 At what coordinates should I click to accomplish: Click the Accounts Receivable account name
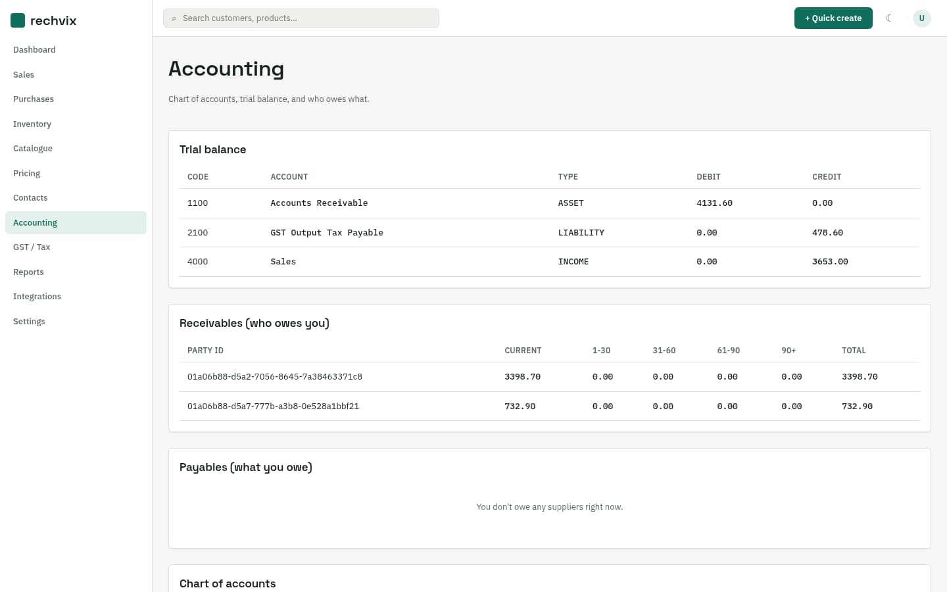pyautogui.click(x=319, y=203)
